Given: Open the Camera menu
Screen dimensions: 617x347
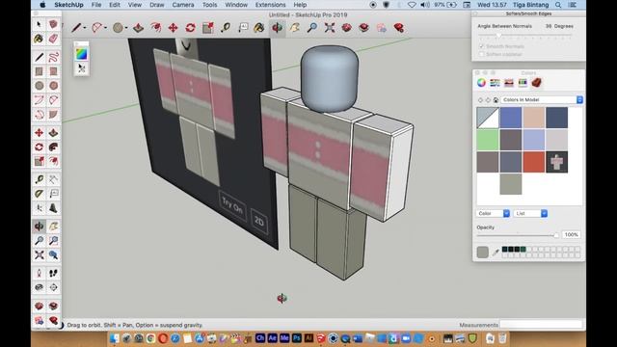Looking at the screenshot, I should pos(183,5).
